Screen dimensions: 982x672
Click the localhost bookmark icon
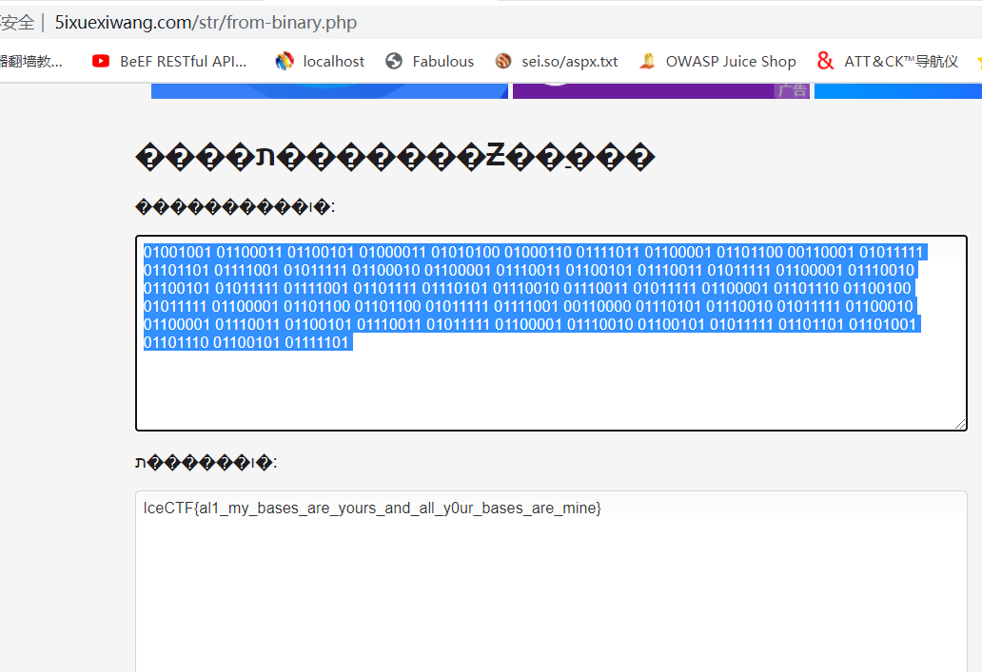click(285, 62)
